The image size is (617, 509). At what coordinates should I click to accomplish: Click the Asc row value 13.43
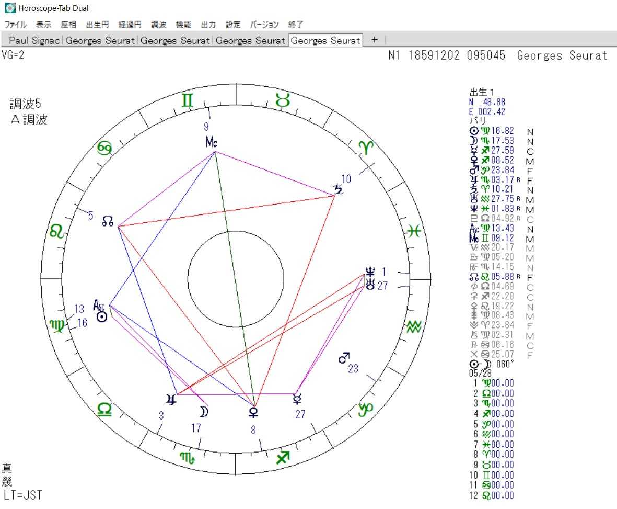coord(503,228)
